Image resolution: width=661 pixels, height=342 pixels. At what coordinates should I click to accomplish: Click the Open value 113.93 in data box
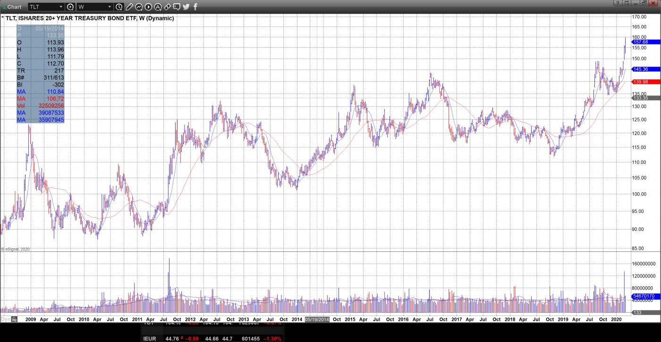click(x=55, y=43)
